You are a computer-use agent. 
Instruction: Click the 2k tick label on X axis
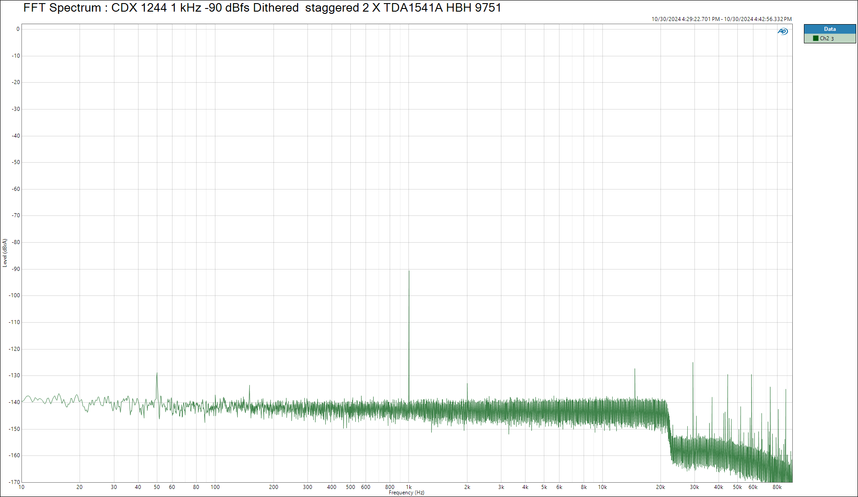(467, 487)
